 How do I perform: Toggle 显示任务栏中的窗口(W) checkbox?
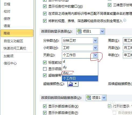coord(45,6)
